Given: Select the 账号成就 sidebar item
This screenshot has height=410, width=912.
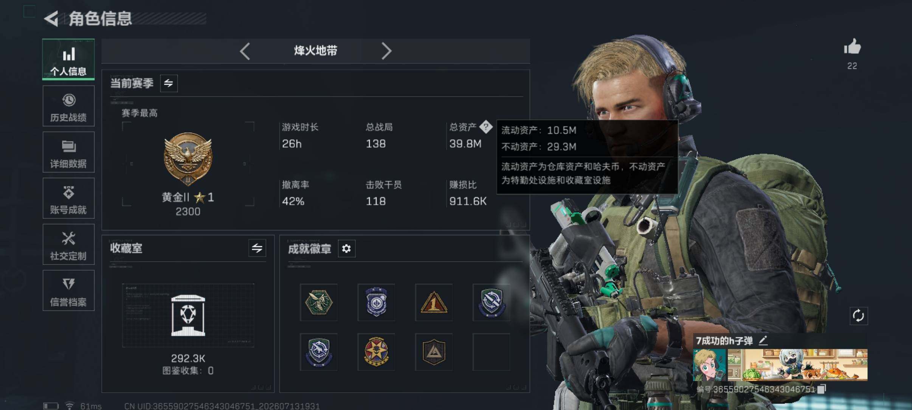Looking at the screenshot, I should 68,199.
